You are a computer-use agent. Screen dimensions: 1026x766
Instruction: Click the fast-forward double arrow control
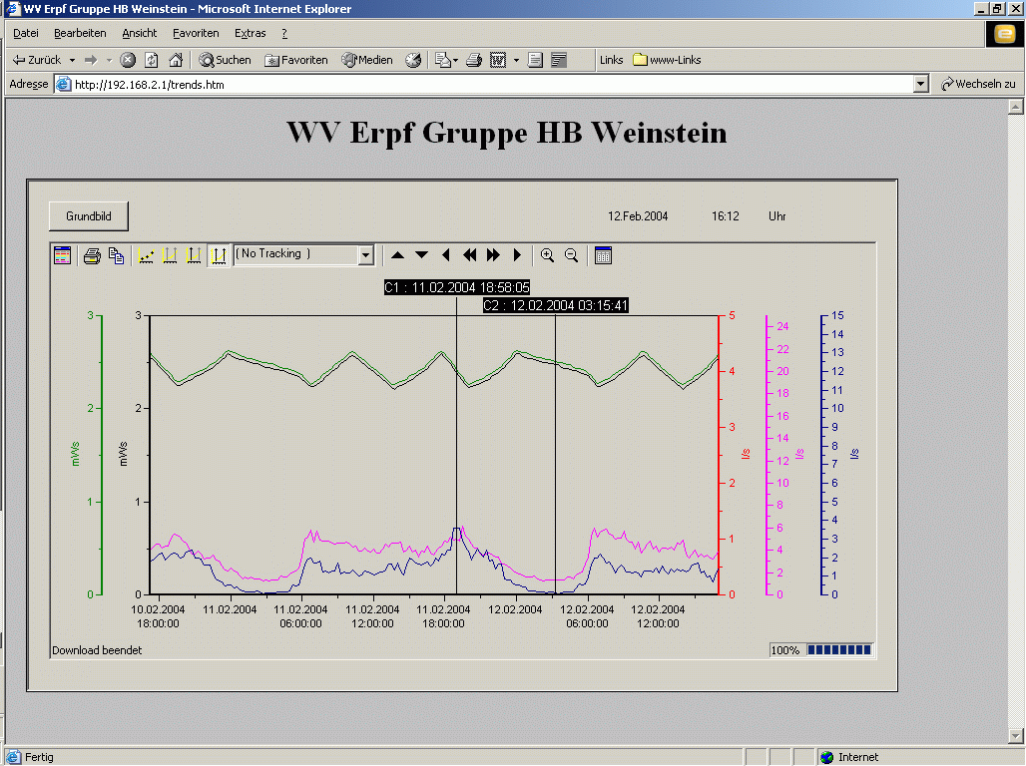(493, 254)
